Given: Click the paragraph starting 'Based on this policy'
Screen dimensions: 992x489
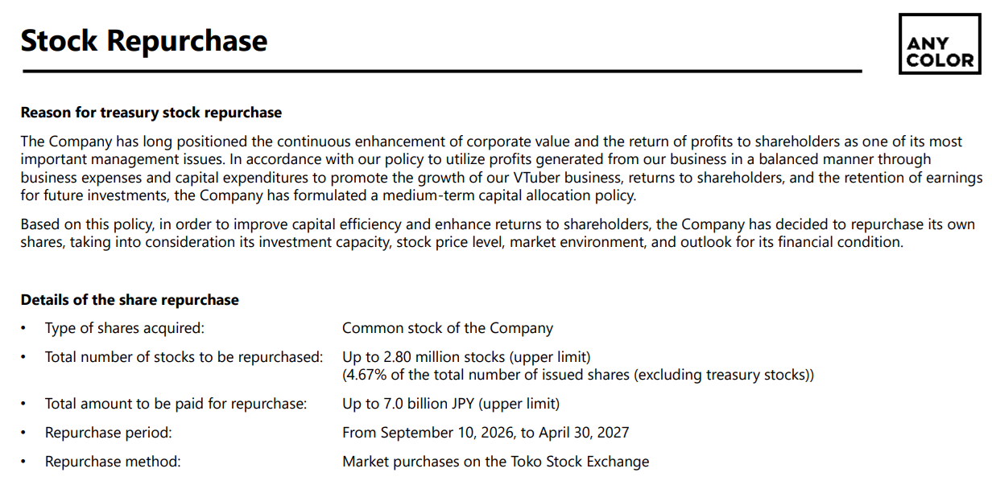Looking at the screenshot, I should click(x=498, y=233).
